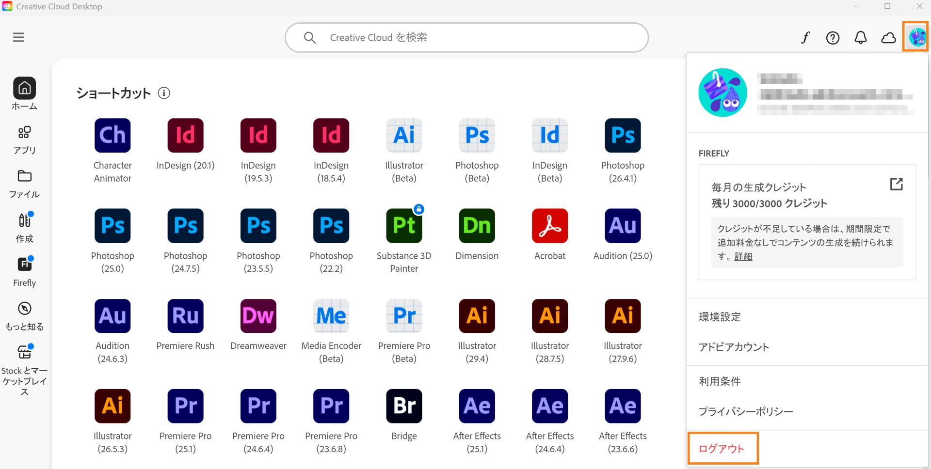Open もっと知る in the sidebar
The width and height of the screenshot is (931, 469).
click(x=24, y=316)
